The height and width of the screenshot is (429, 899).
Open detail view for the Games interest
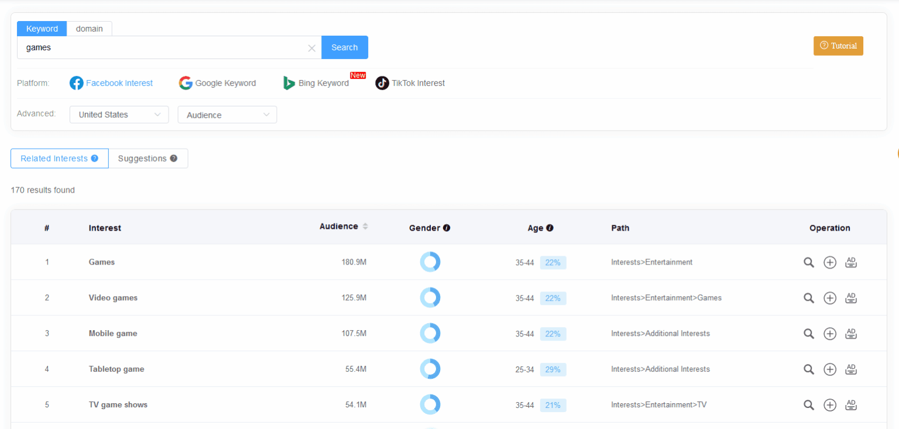point(809,262)
